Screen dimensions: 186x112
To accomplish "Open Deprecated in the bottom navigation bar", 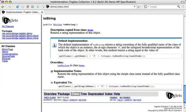I will pos(96,94).
